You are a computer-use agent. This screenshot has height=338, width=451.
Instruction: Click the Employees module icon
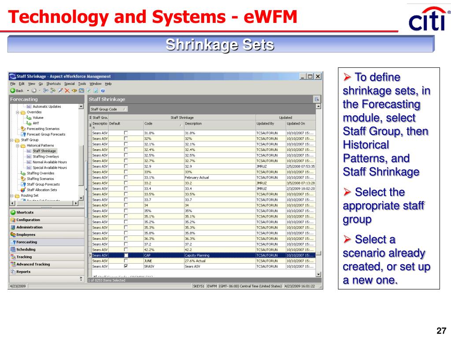[x=13, y=235]
